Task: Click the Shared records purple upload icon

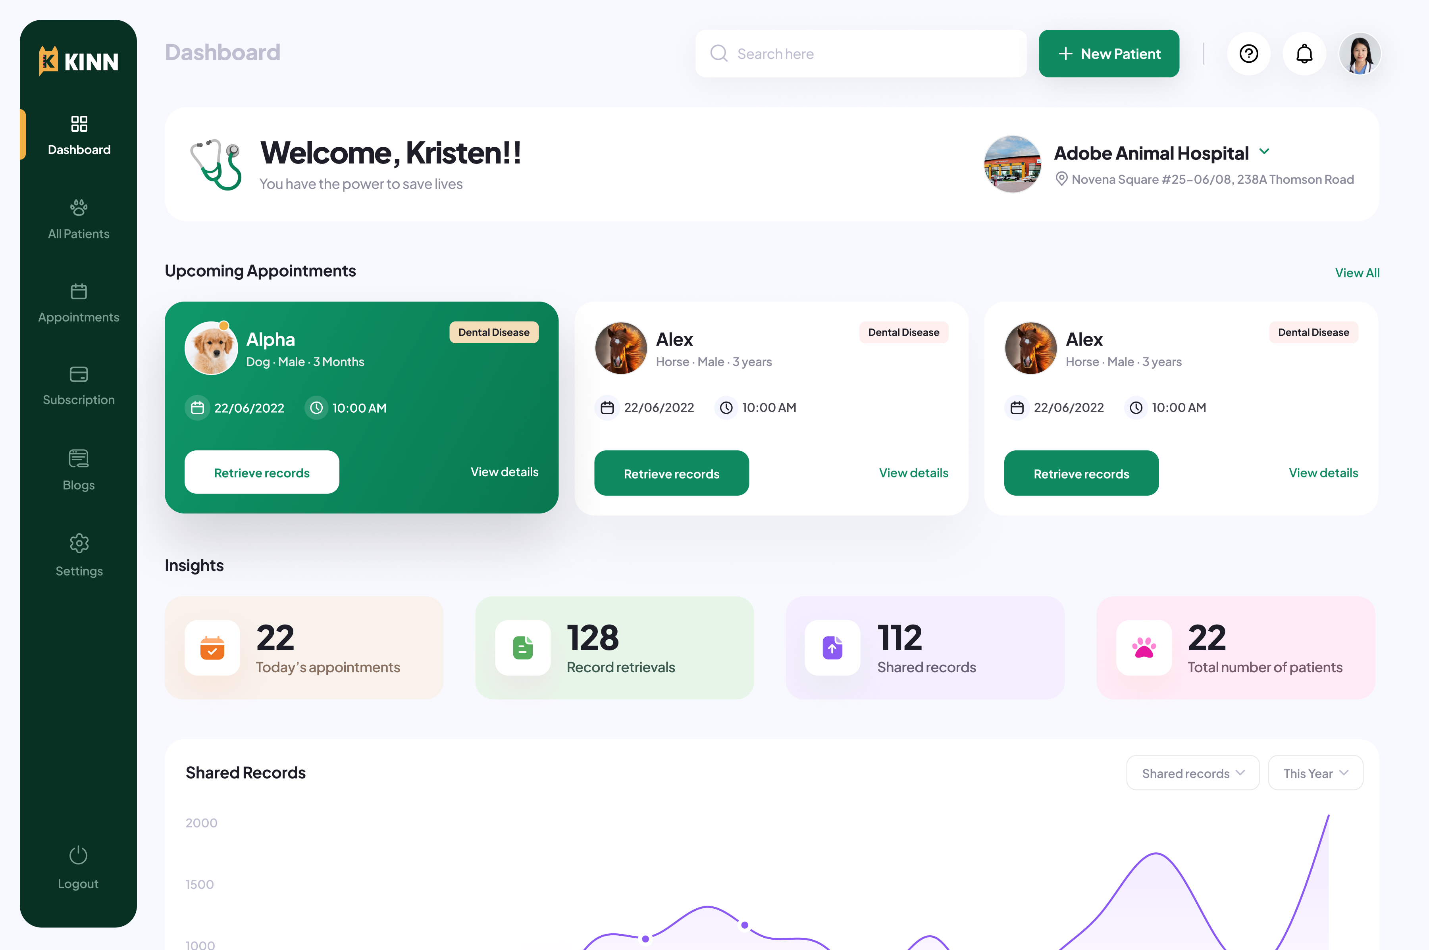Action: tap(833, 648)
